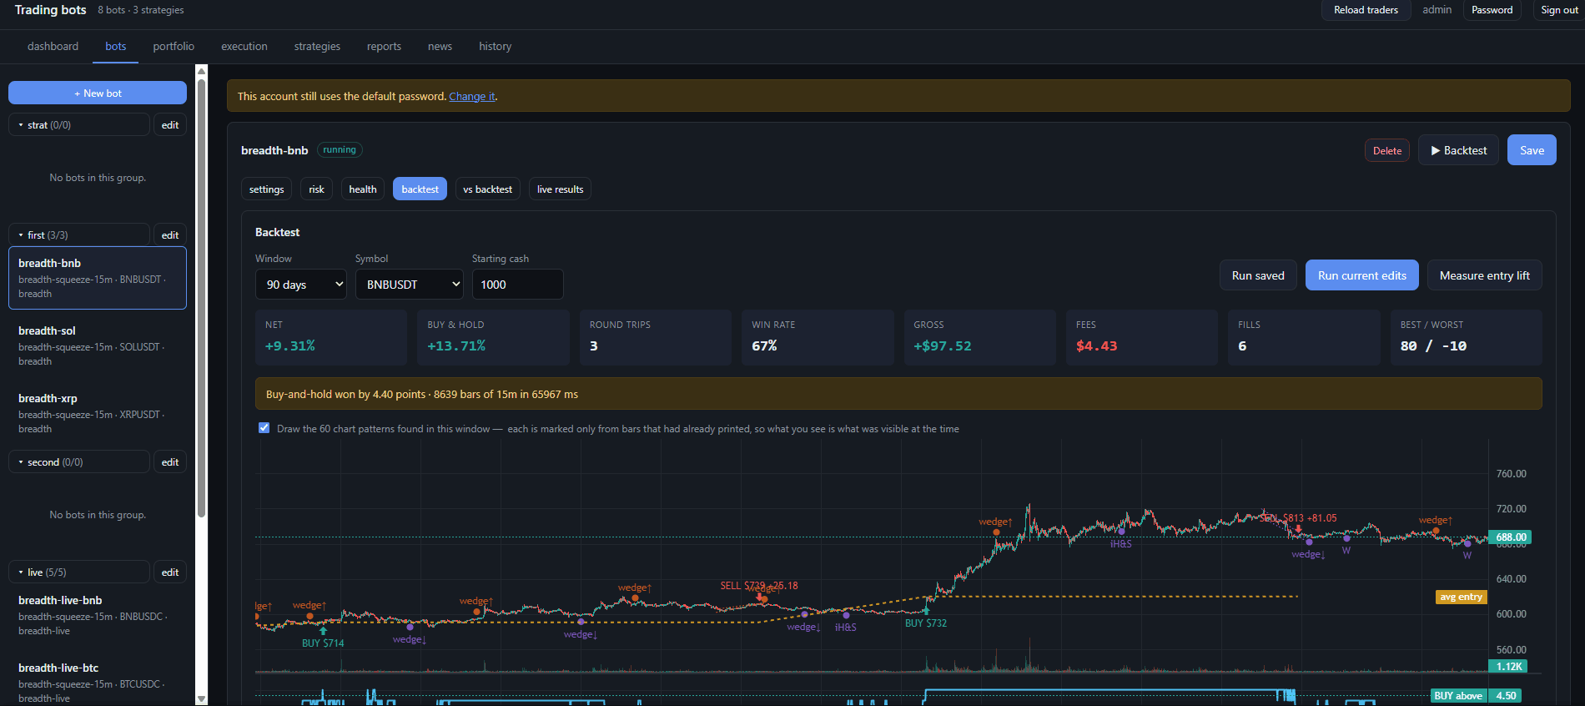Select the breadth-live-bnb bot
This screenshot has width=1585, height=706.
pyautogui.click(x=98, y=615)
